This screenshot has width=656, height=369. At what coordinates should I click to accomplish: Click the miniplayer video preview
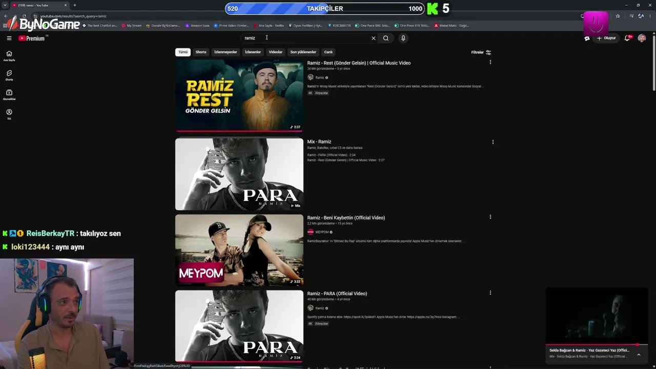point(597,316)
